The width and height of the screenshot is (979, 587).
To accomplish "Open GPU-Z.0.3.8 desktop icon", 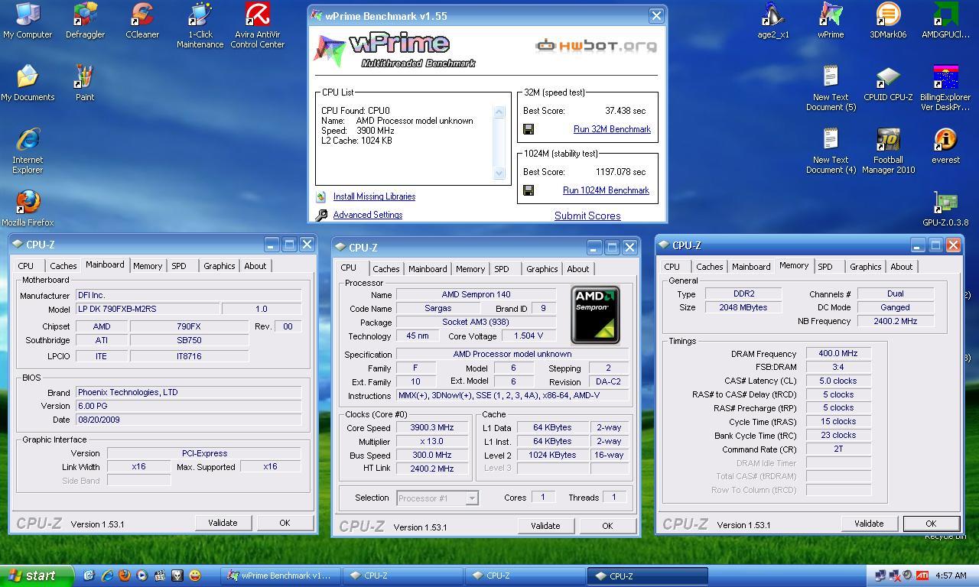I will (945, 209).
